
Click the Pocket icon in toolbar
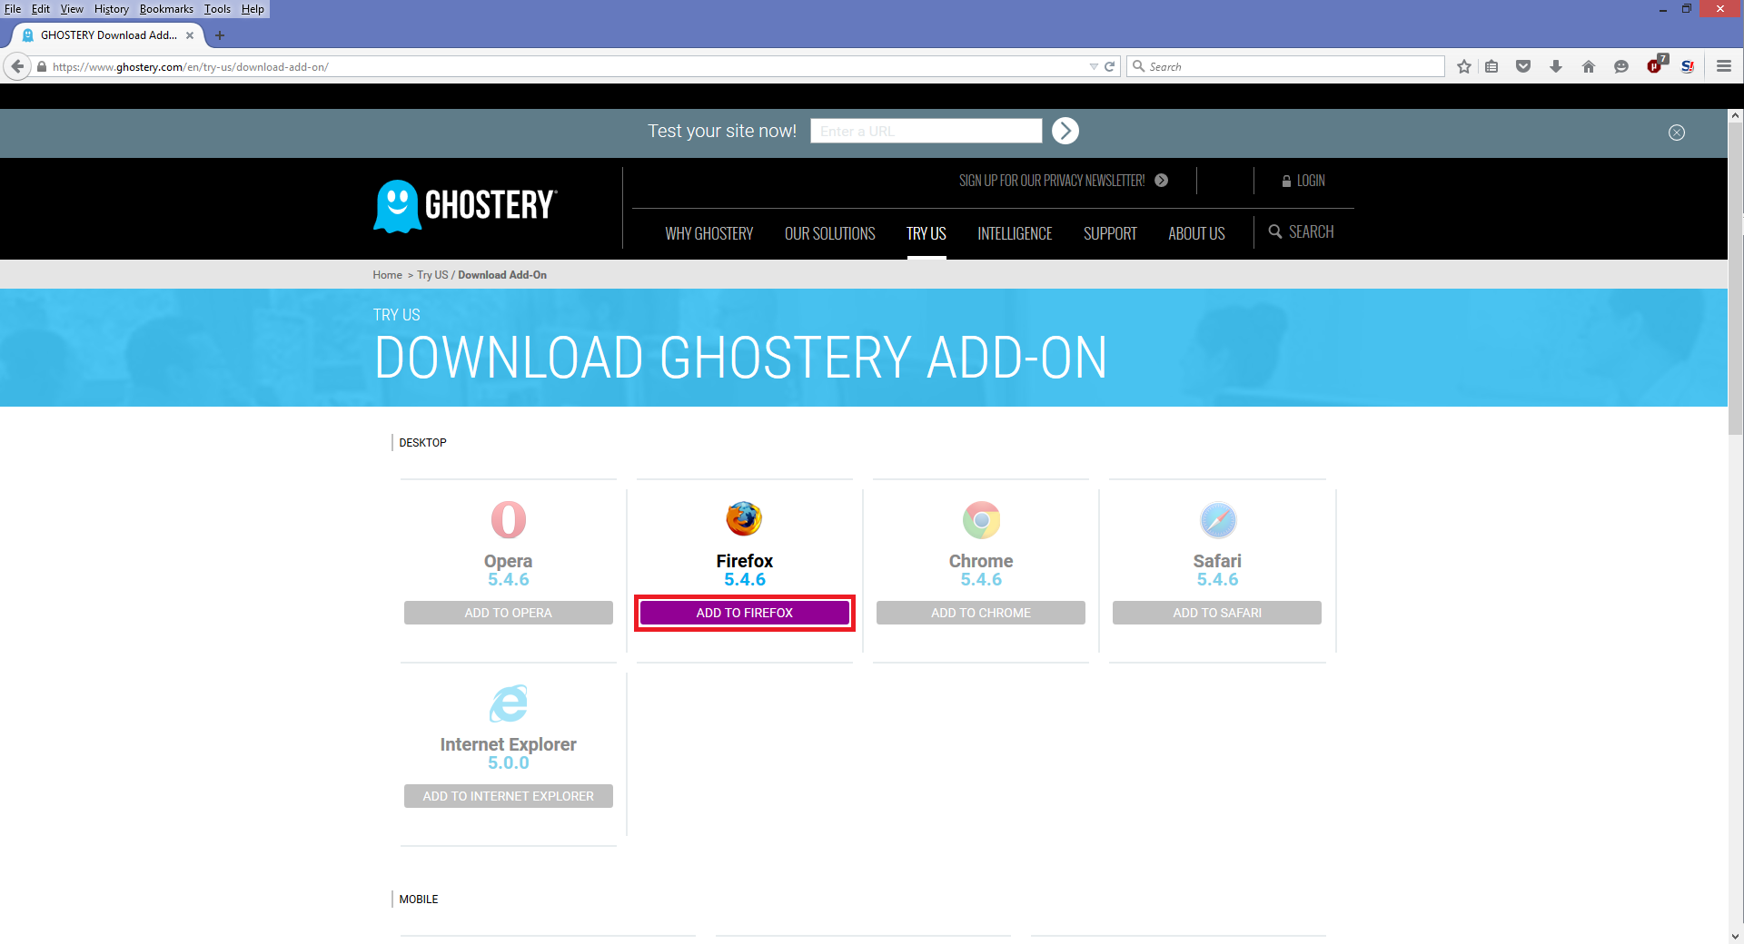1523,66
